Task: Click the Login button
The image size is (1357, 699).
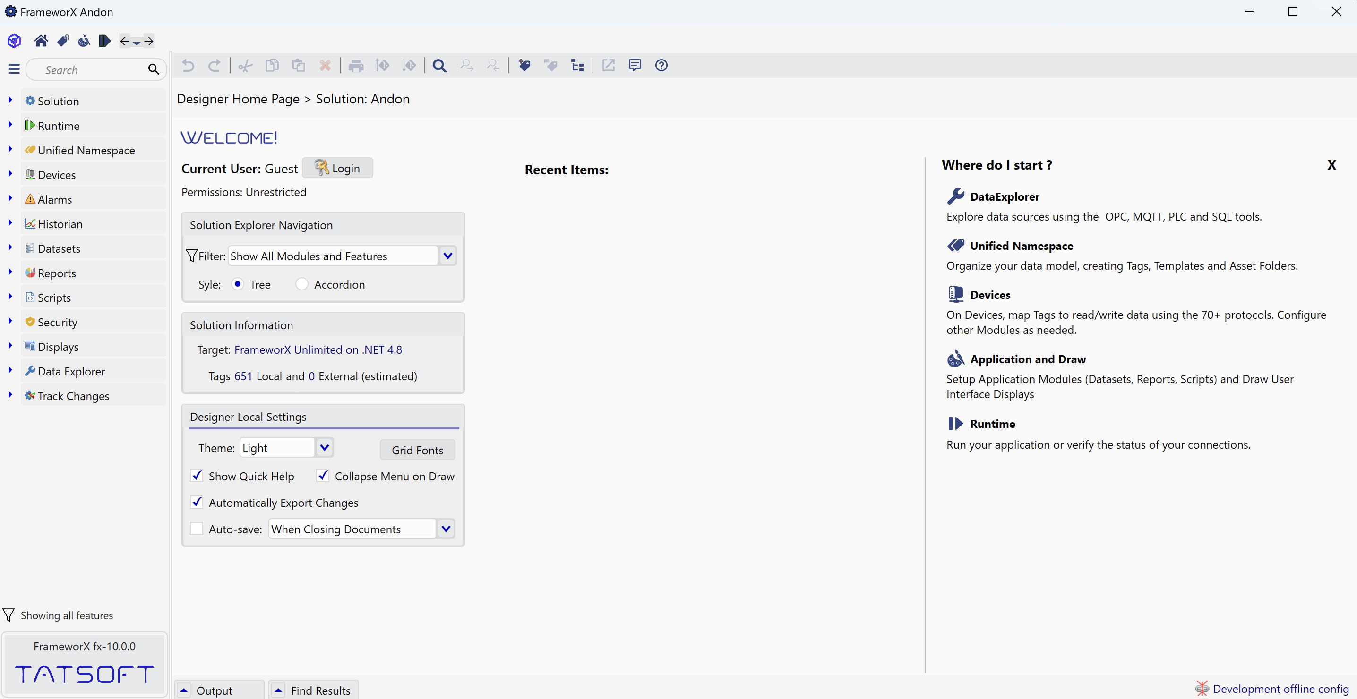Action: coord(338,168)
